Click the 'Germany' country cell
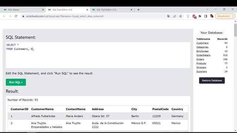 pos(177,116)
